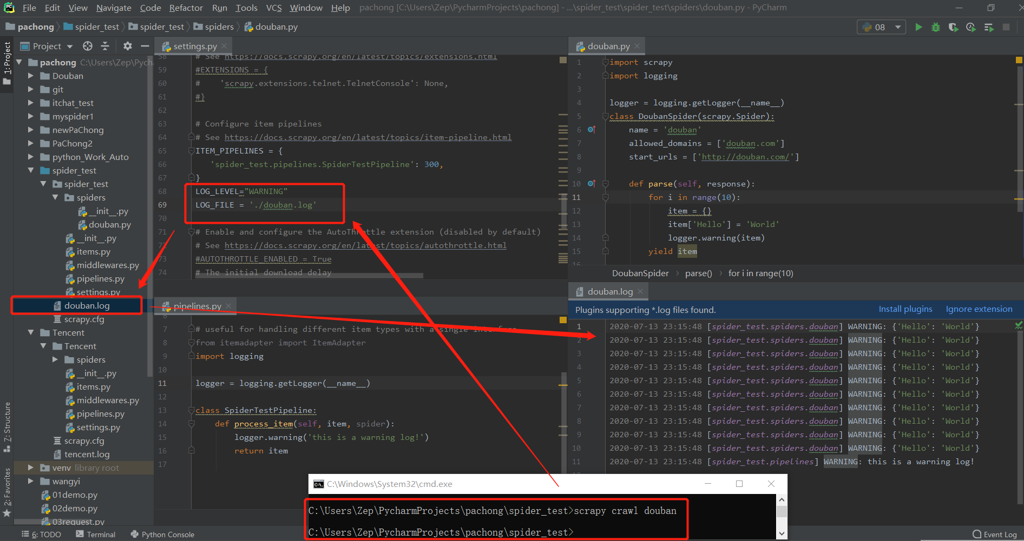Click the settings.py horizontal scrollbar
The width and height of the screenshot is (1024, 541).
coord(308,275)
